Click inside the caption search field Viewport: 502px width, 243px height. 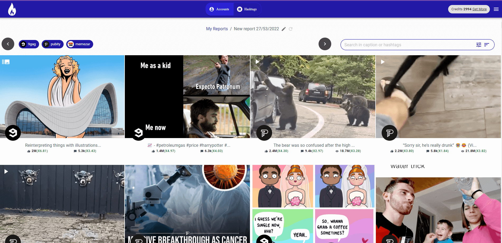tap(396, 45)
